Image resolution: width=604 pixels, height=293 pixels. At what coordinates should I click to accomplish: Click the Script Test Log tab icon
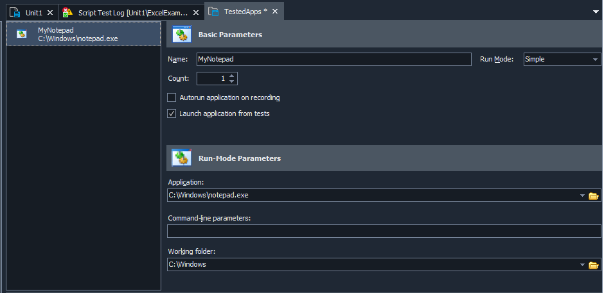click(67, 12)
